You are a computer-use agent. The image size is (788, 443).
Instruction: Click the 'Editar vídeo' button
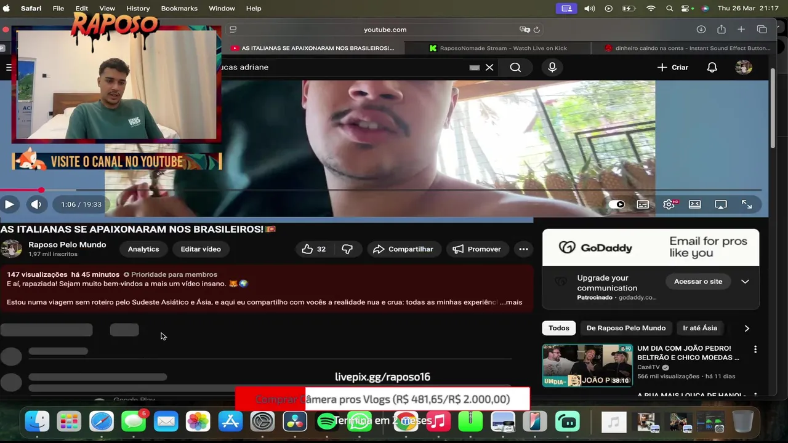pos(201,249)
